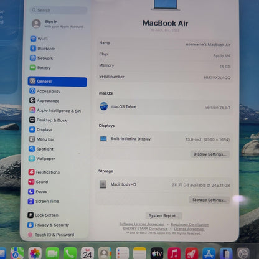
Task: Open the App Store from the Dock
Action: click(209, 253)
